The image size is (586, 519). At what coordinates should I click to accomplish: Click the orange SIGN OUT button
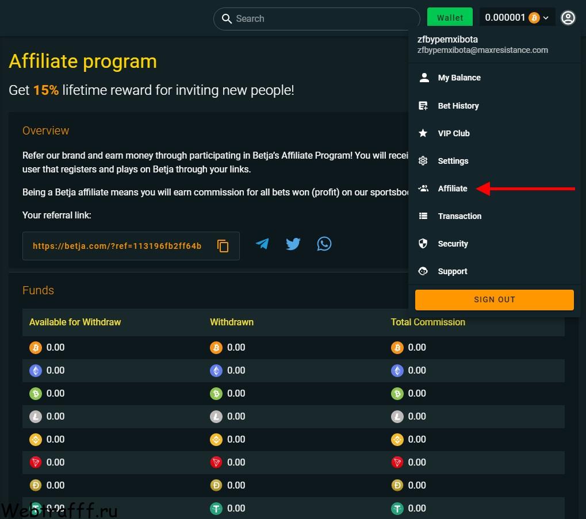point(494,300)
